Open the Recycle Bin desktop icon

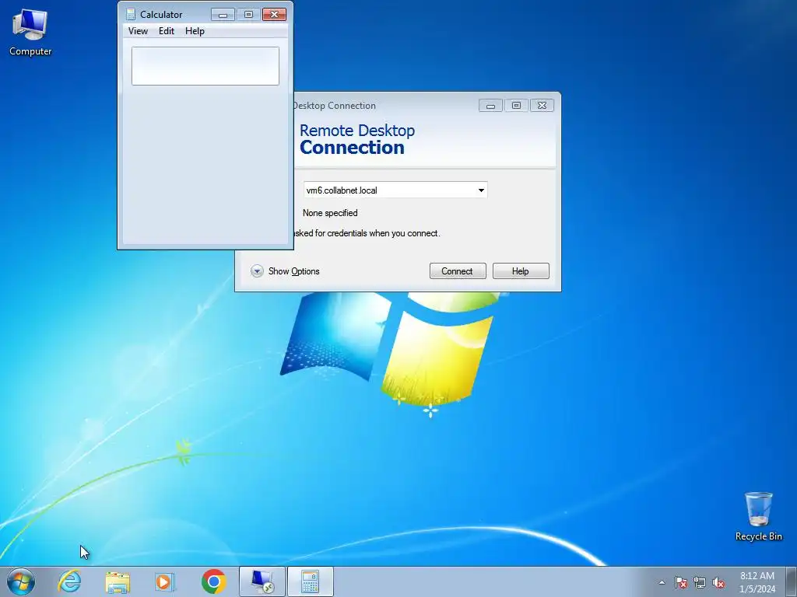[758, 516]
